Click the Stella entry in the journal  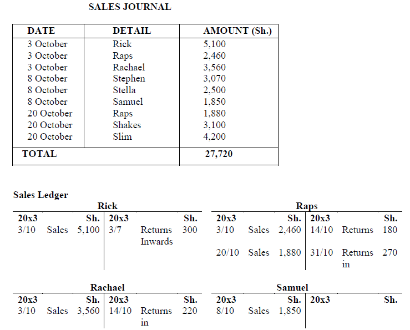(124, 90)
